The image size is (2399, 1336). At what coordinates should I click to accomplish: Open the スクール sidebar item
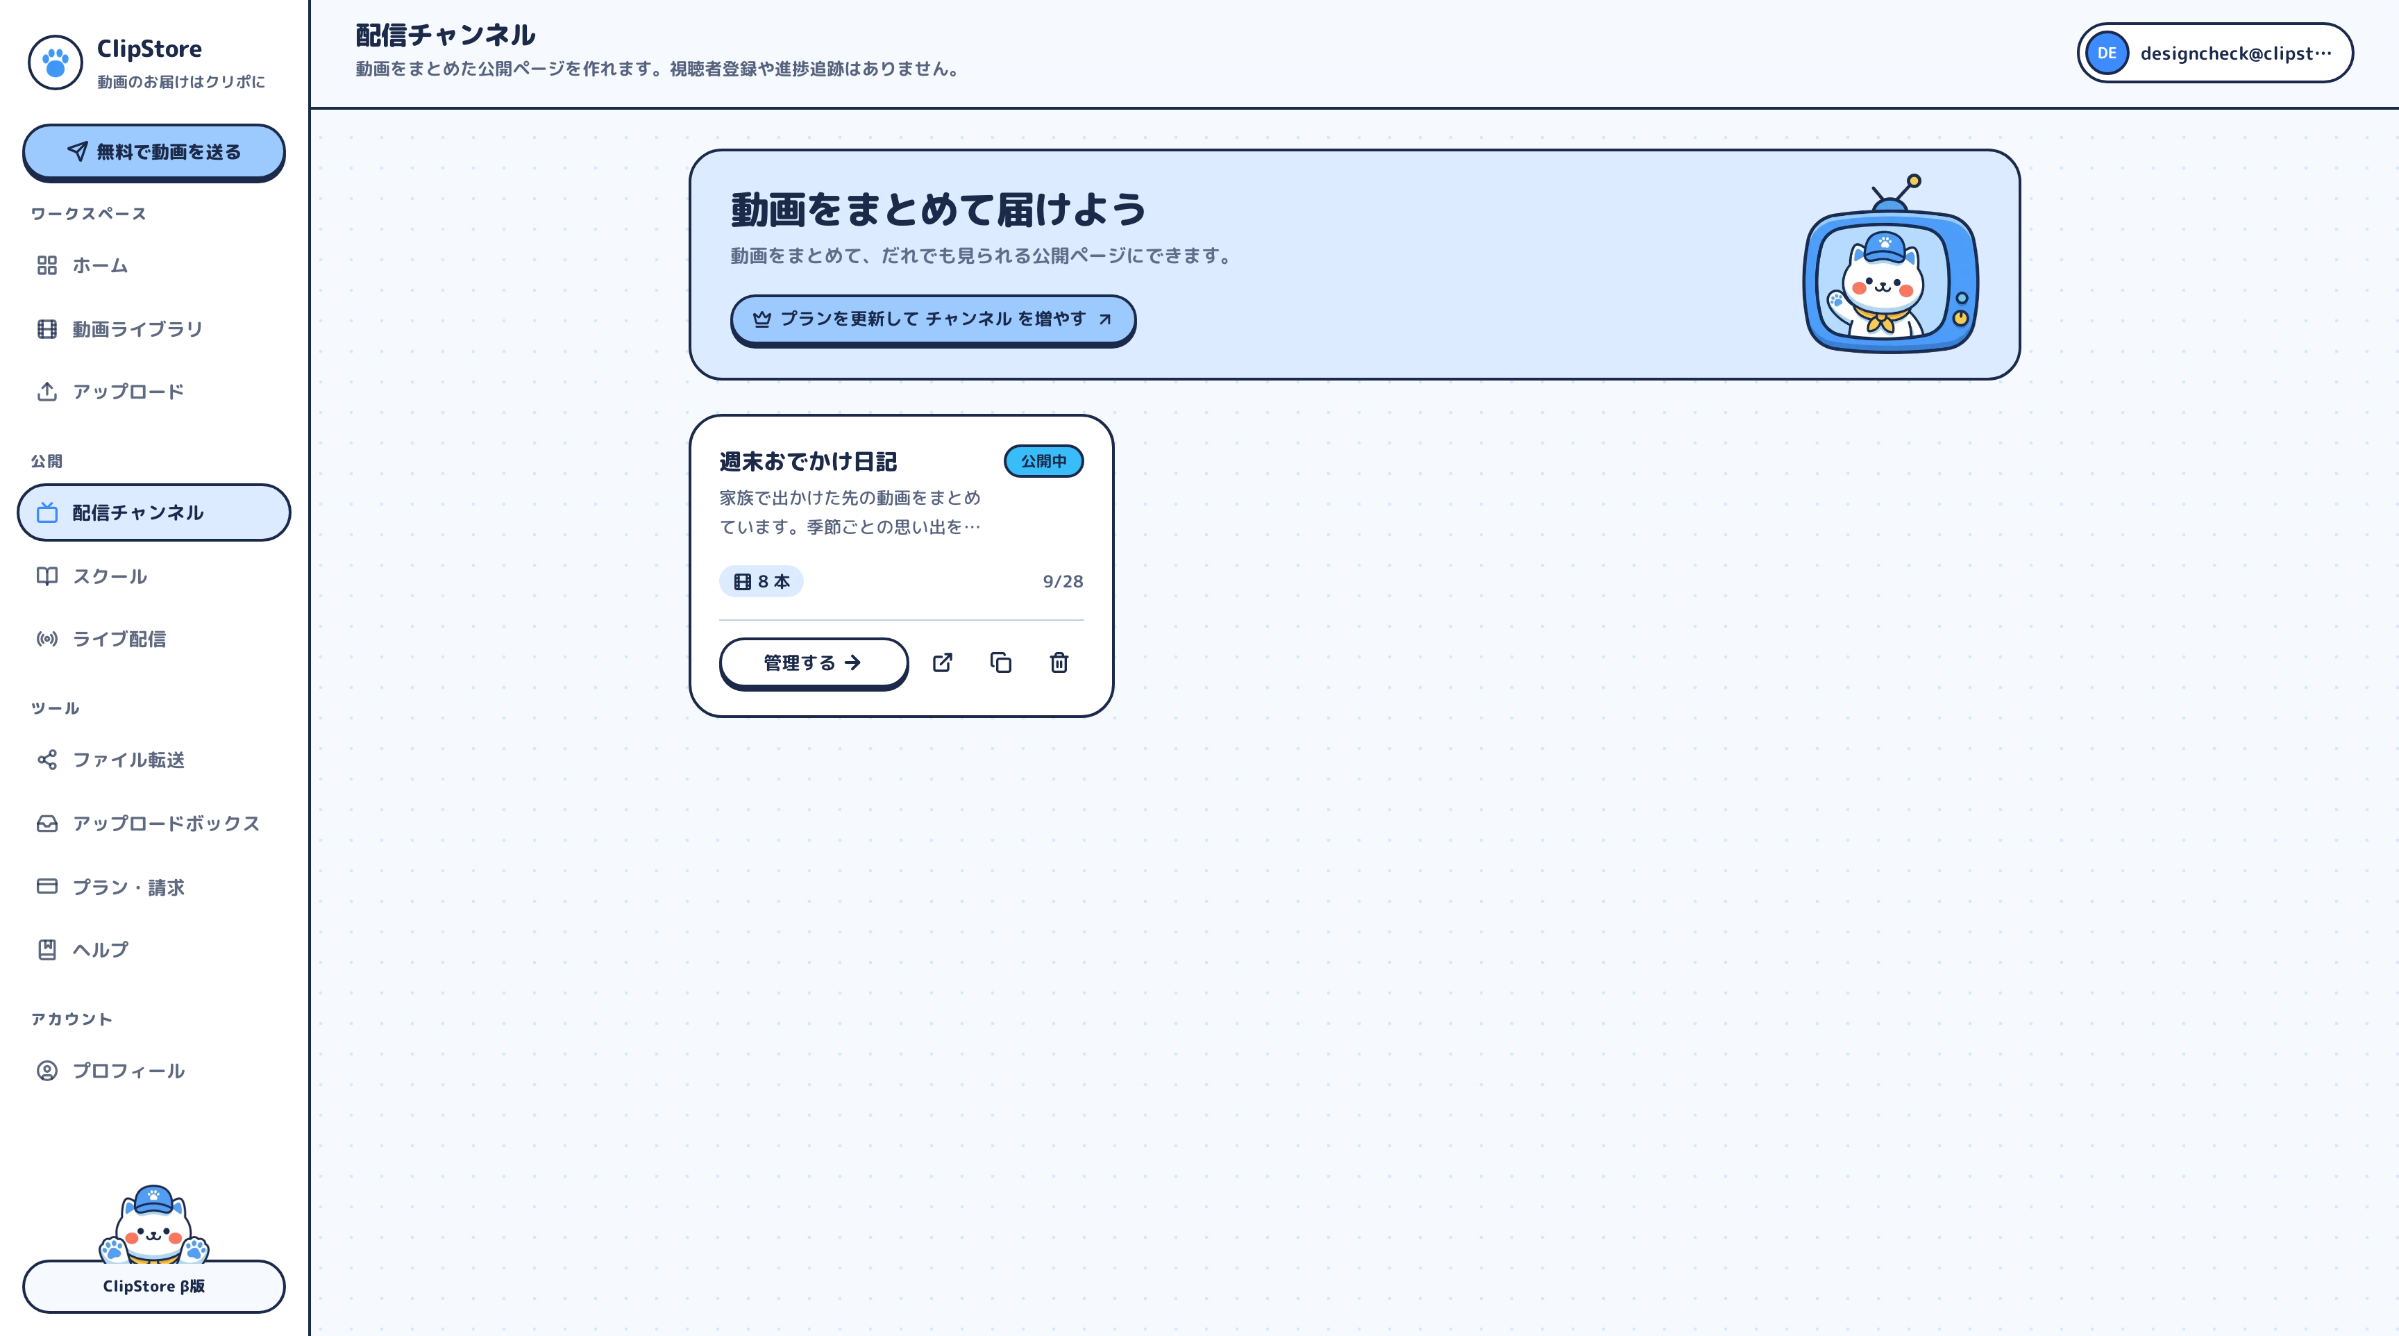(x=153, y=576)
